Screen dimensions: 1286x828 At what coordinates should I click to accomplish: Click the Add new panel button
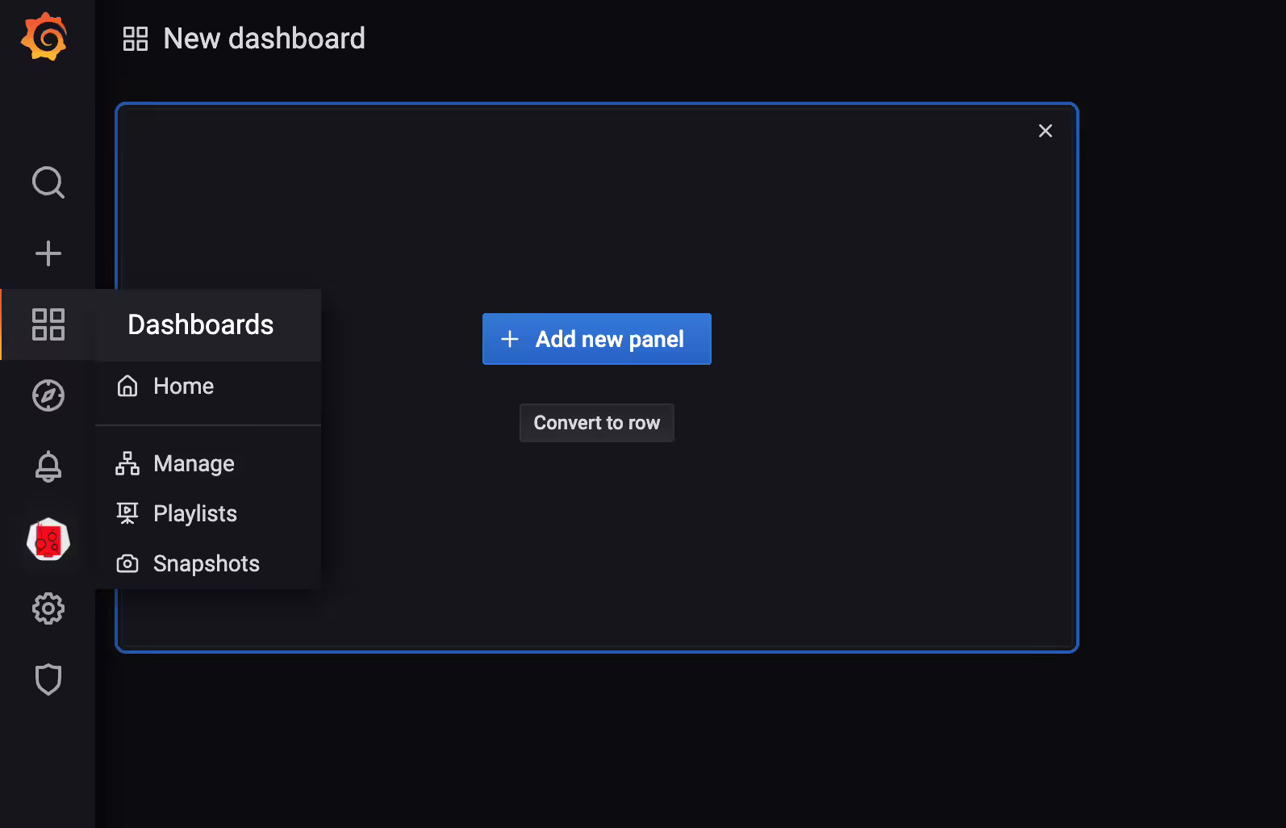(597, 339)
